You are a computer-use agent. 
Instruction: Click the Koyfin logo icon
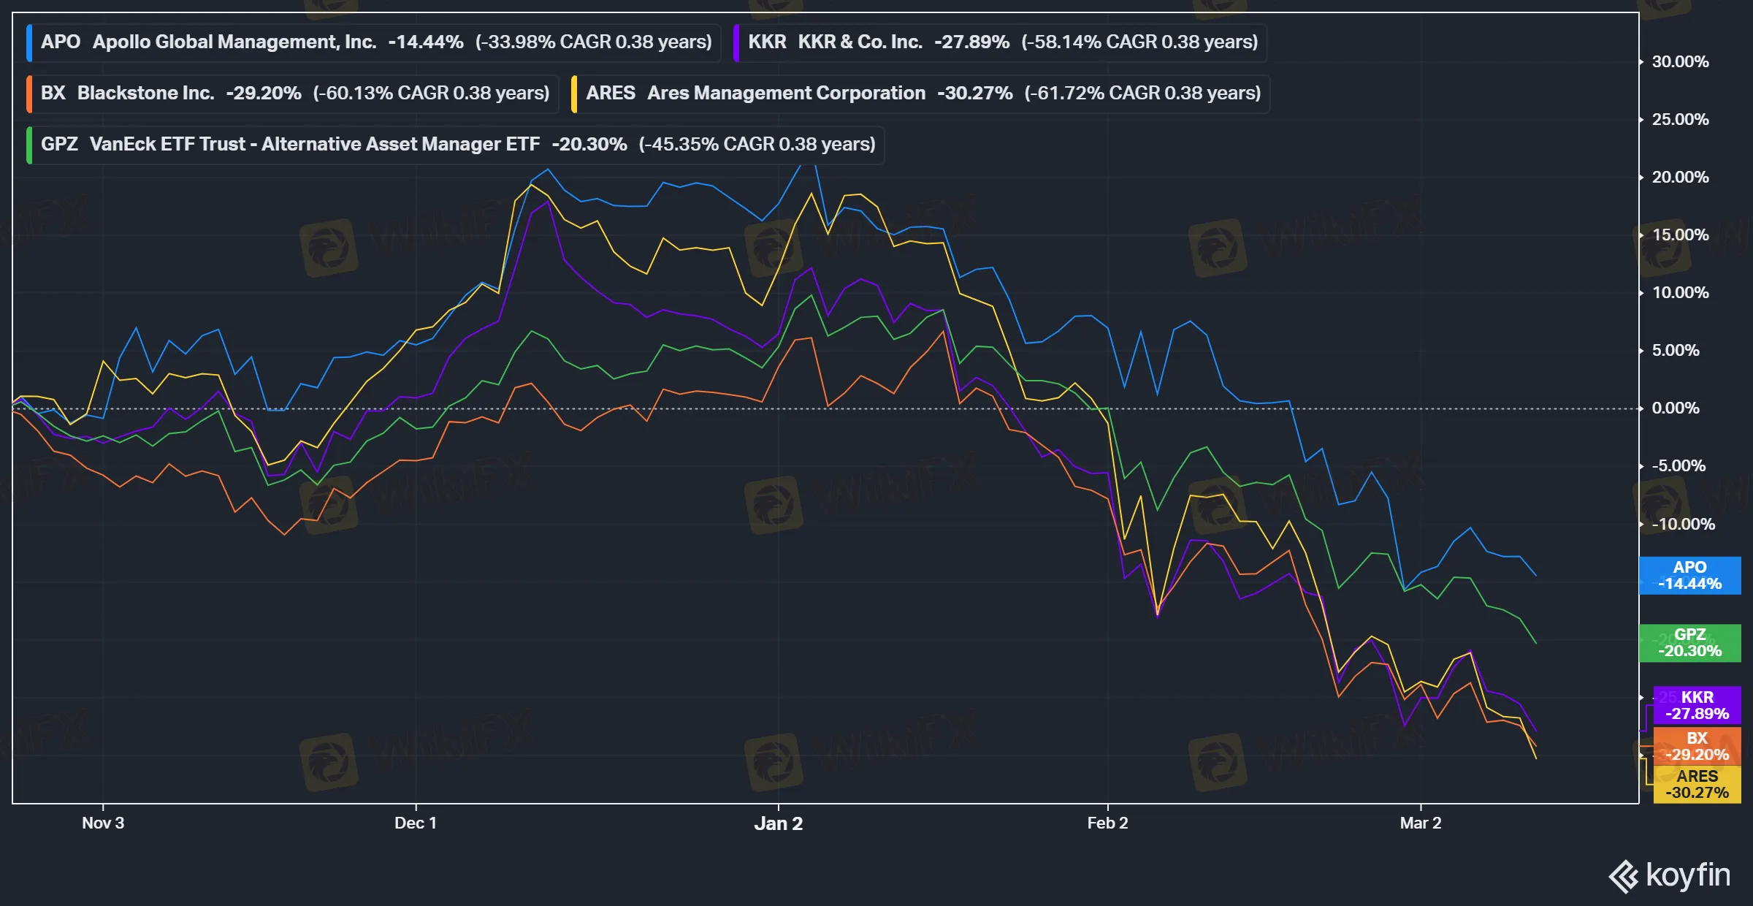tap(1623, 876)
